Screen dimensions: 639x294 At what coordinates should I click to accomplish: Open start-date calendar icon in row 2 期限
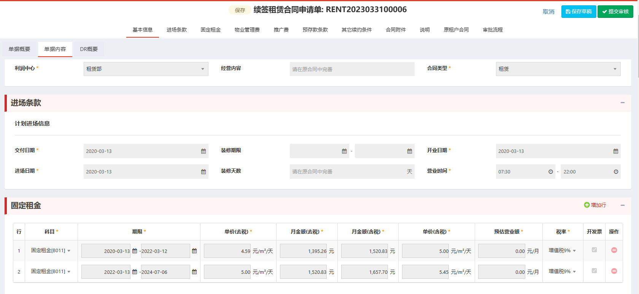click(135, 272)
